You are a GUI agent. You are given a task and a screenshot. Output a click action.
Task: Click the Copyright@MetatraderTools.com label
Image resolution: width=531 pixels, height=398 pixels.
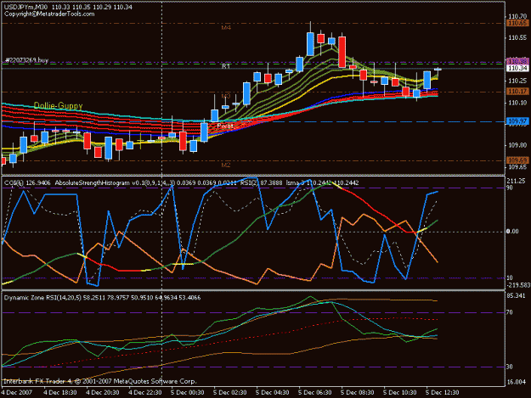49,14
